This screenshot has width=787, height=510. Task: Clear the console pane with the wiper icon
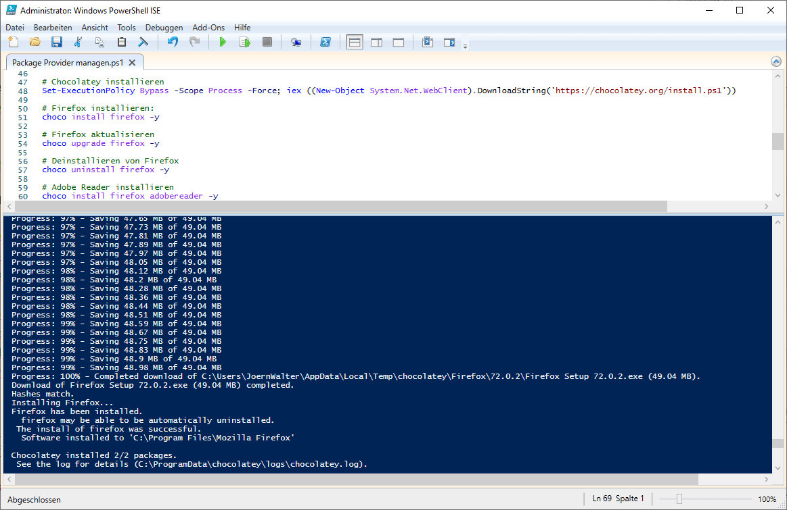[143, 43]
